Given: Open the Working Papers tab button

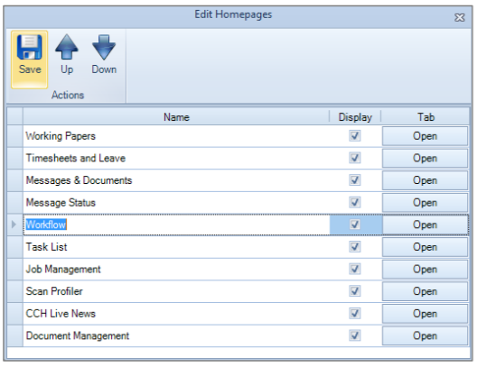Looking at the screenshot, I should click(x=425, y=136).
